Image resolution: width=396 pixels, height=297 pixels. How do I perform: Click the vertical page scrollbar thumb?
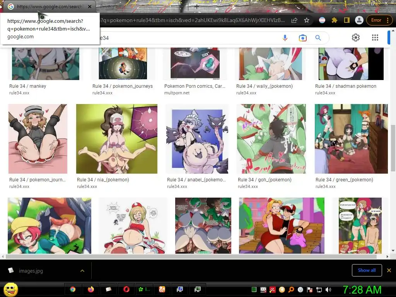coord(393,148)
